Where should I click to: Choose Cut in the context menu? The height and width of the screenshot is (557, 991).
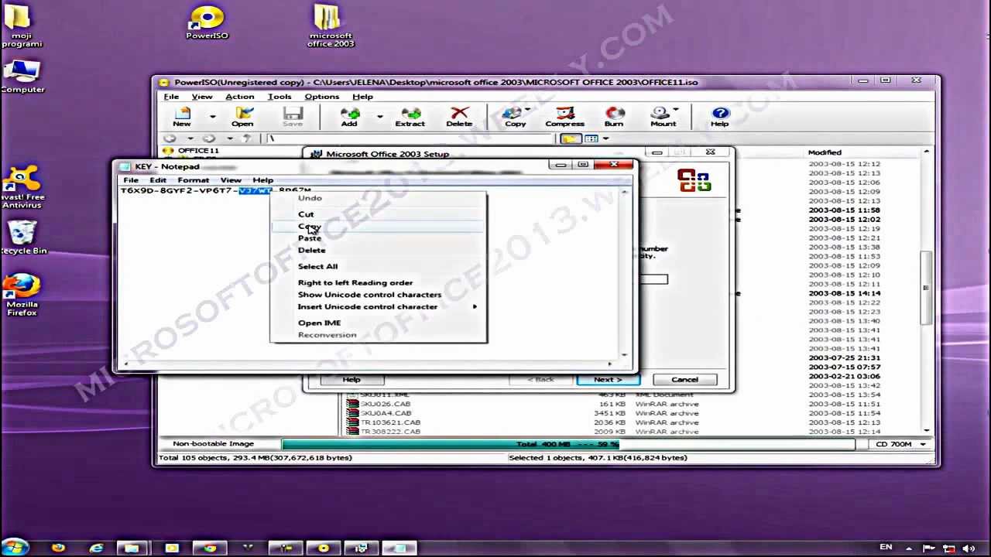click(x=379, y=214)
